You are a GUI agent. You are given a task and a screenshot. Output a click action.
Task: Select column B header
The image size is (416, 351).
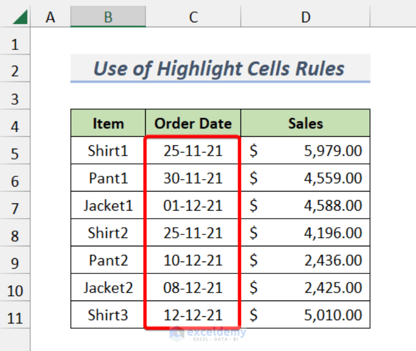(108, 17)
